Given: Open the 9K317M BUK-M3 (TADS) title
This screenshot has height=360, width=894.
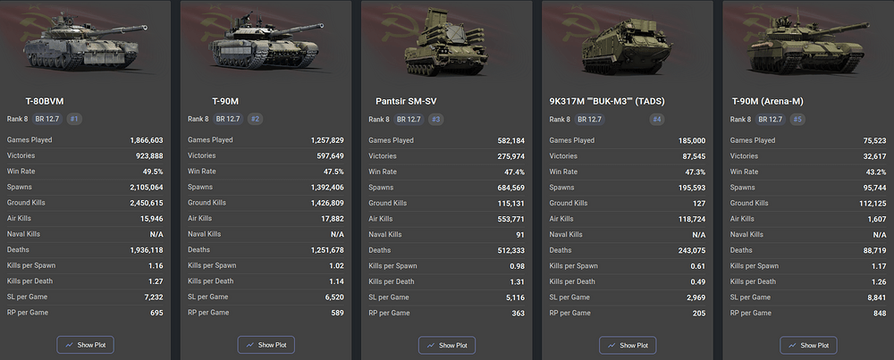Looking at the screenshot, I should [607, 102].
